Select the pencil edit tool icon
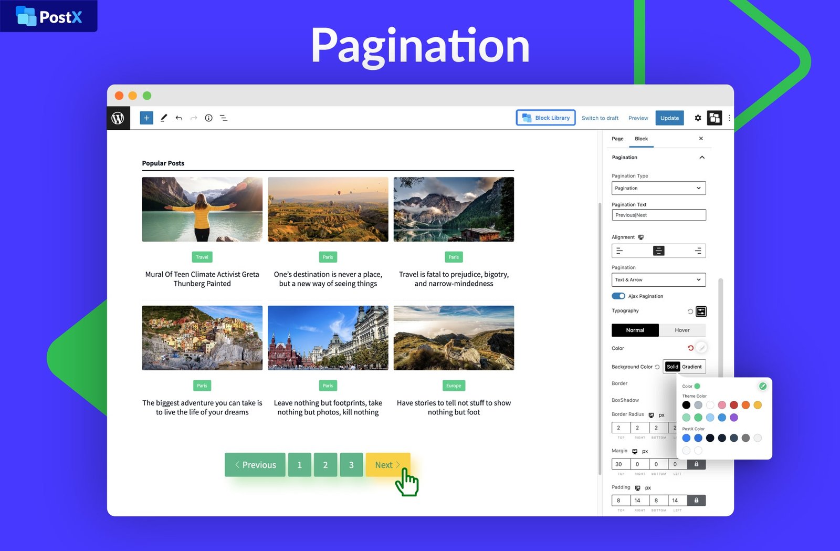The height and width of the screenshot is (551, 840). point(164,118)
